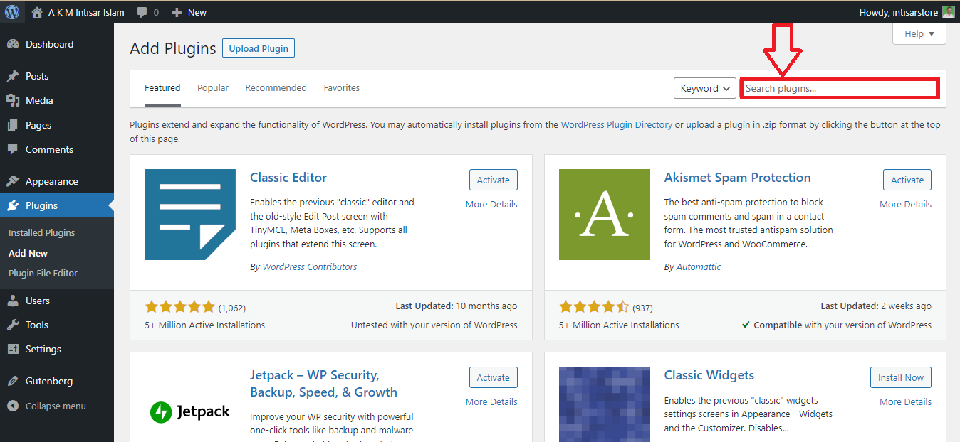The width and height of the screenshot is (960, 442).
Task: Click the Upload Plugin button
Action: pos(258,48)
